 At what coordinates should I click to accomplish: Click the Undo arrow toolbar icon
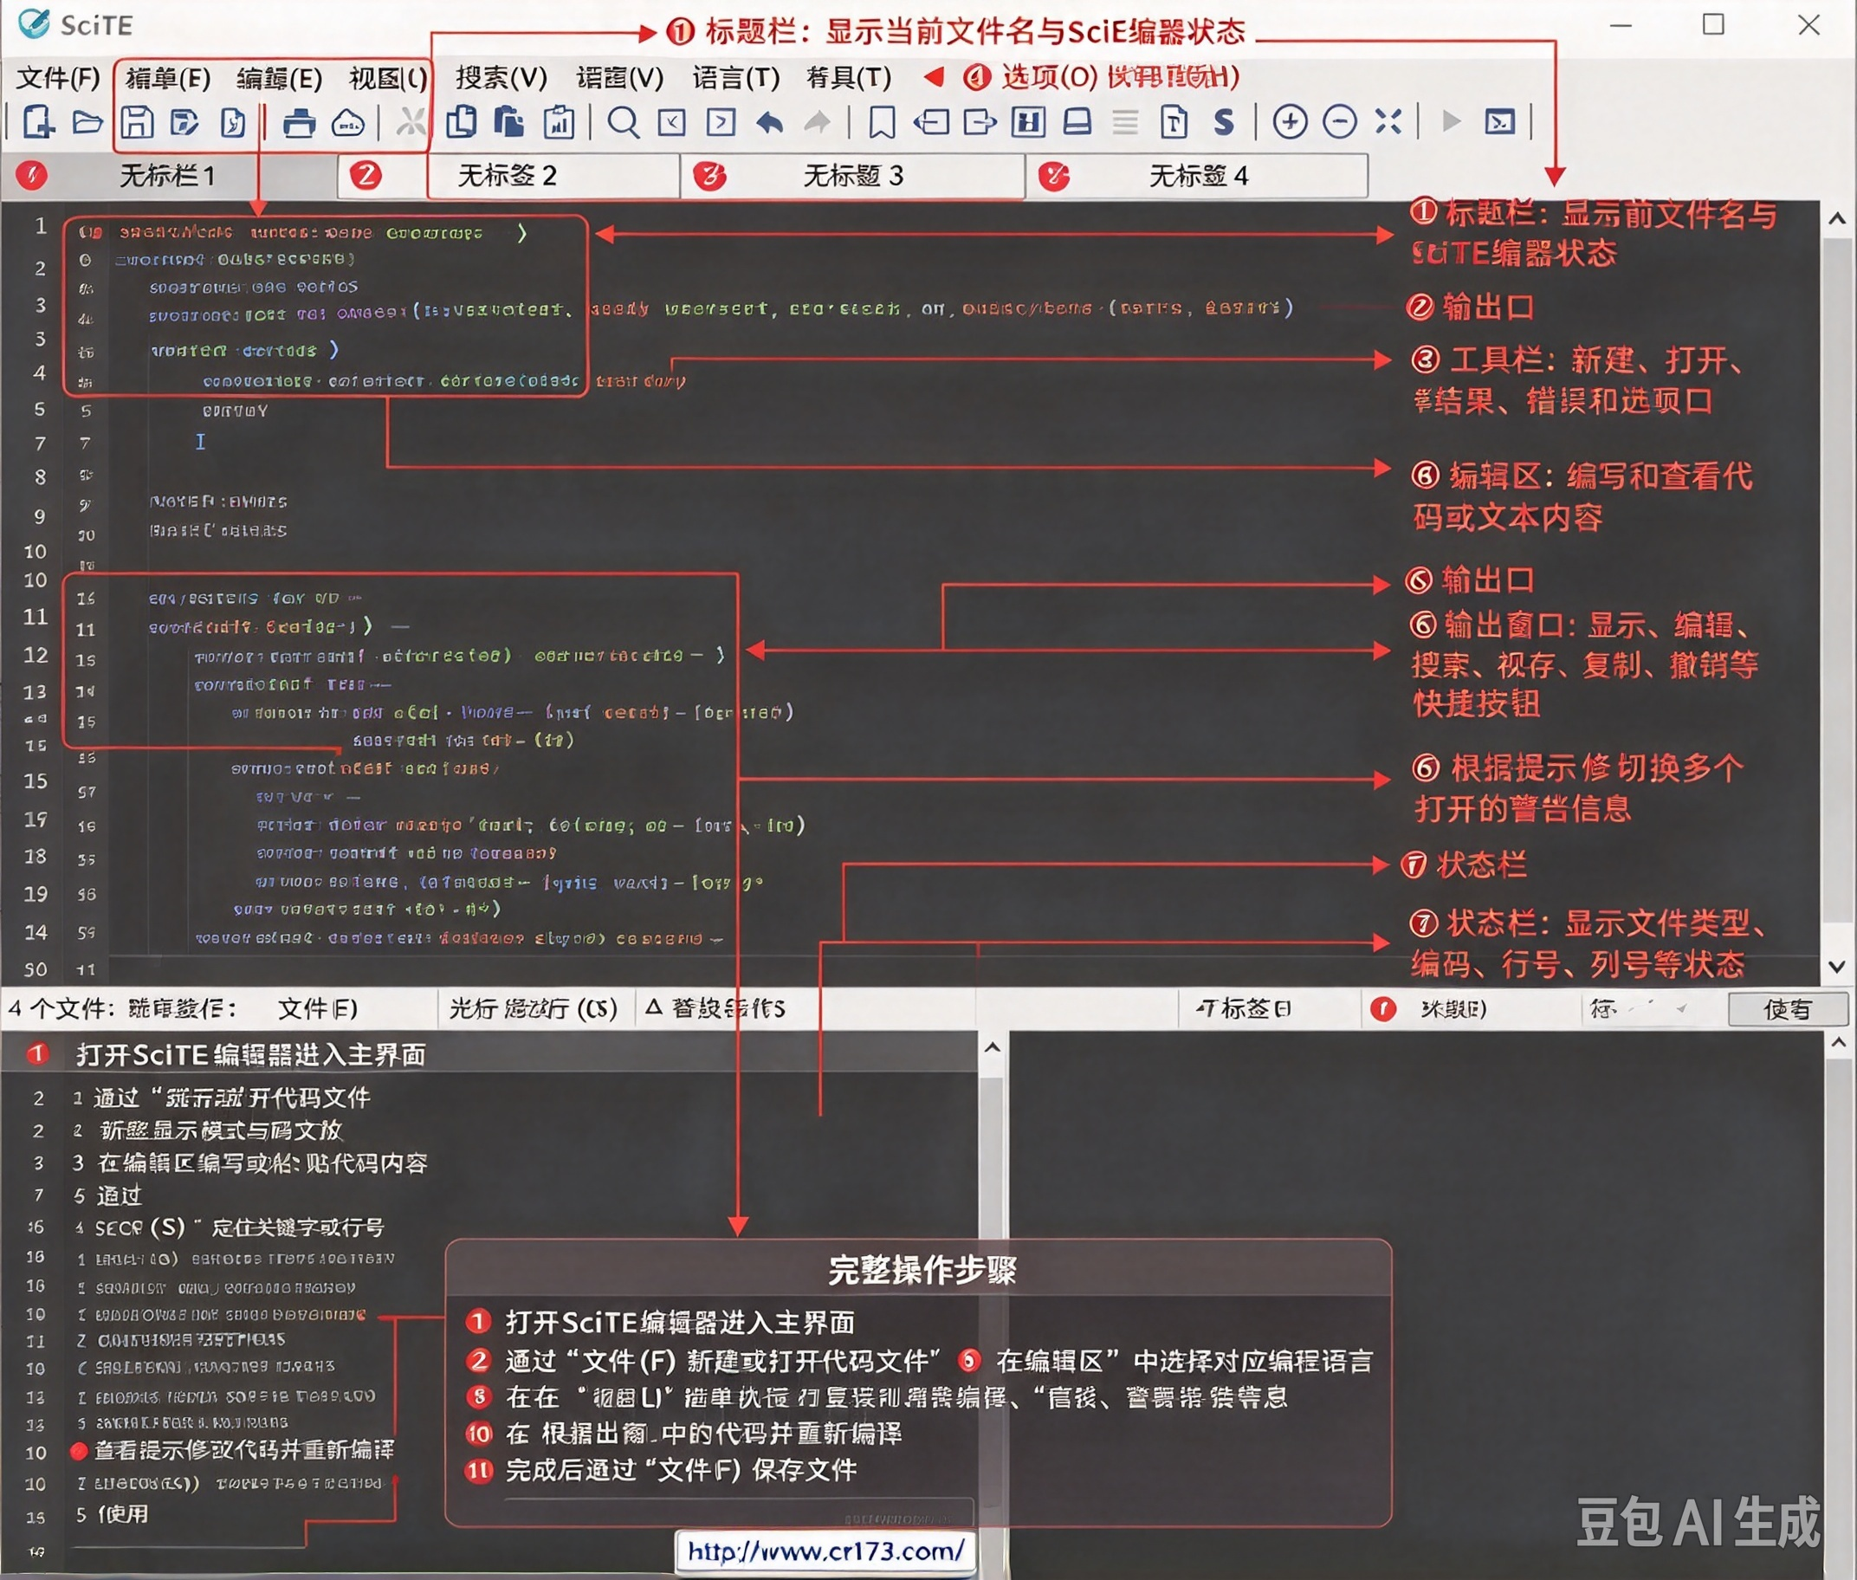pos(770,122)
